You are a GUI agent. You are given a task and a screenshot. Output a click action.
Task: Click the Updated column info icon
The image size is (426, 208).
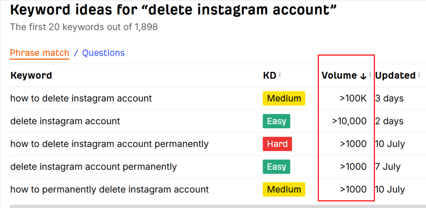tap(419, 74)
